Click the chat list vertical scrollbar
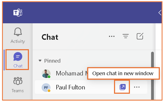The height and width of the screenshot is (101, 164). [153, 76]
